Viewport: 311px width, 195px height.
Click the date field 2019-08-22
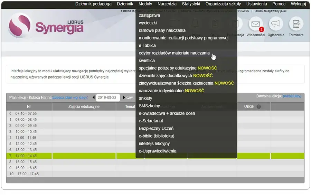[x=108, y=98]
